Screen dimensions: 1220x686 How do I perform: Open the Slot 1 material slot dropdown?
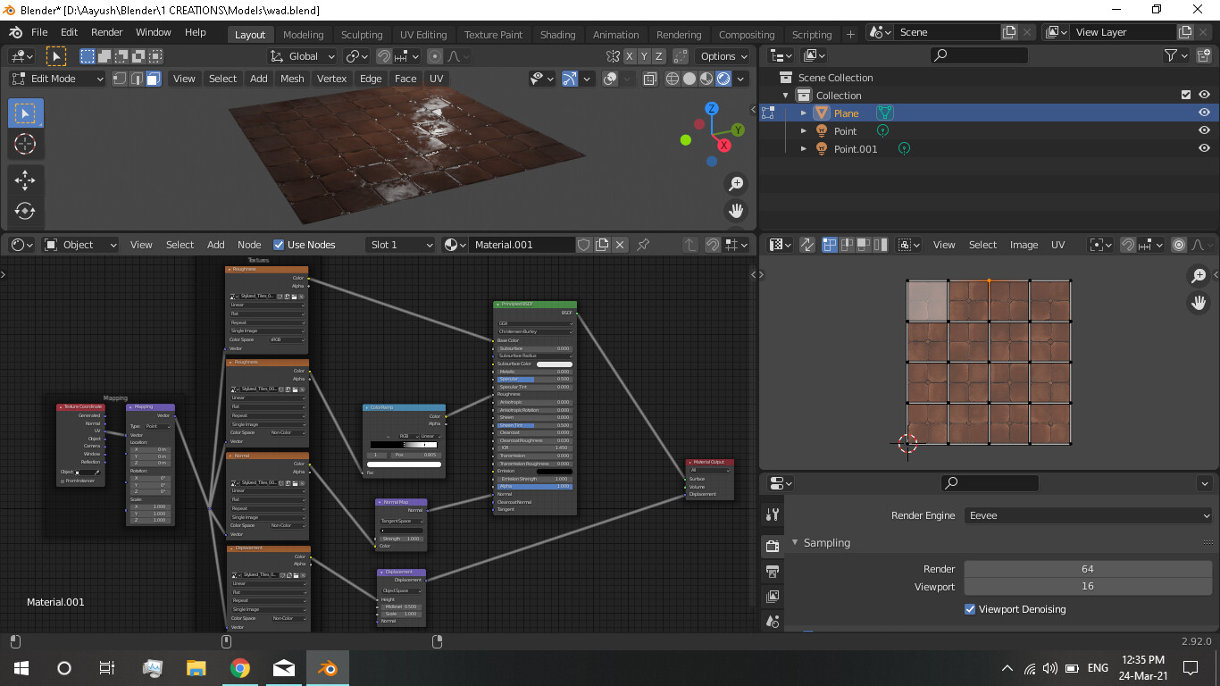pyautogui.click(x=402, y=245)
